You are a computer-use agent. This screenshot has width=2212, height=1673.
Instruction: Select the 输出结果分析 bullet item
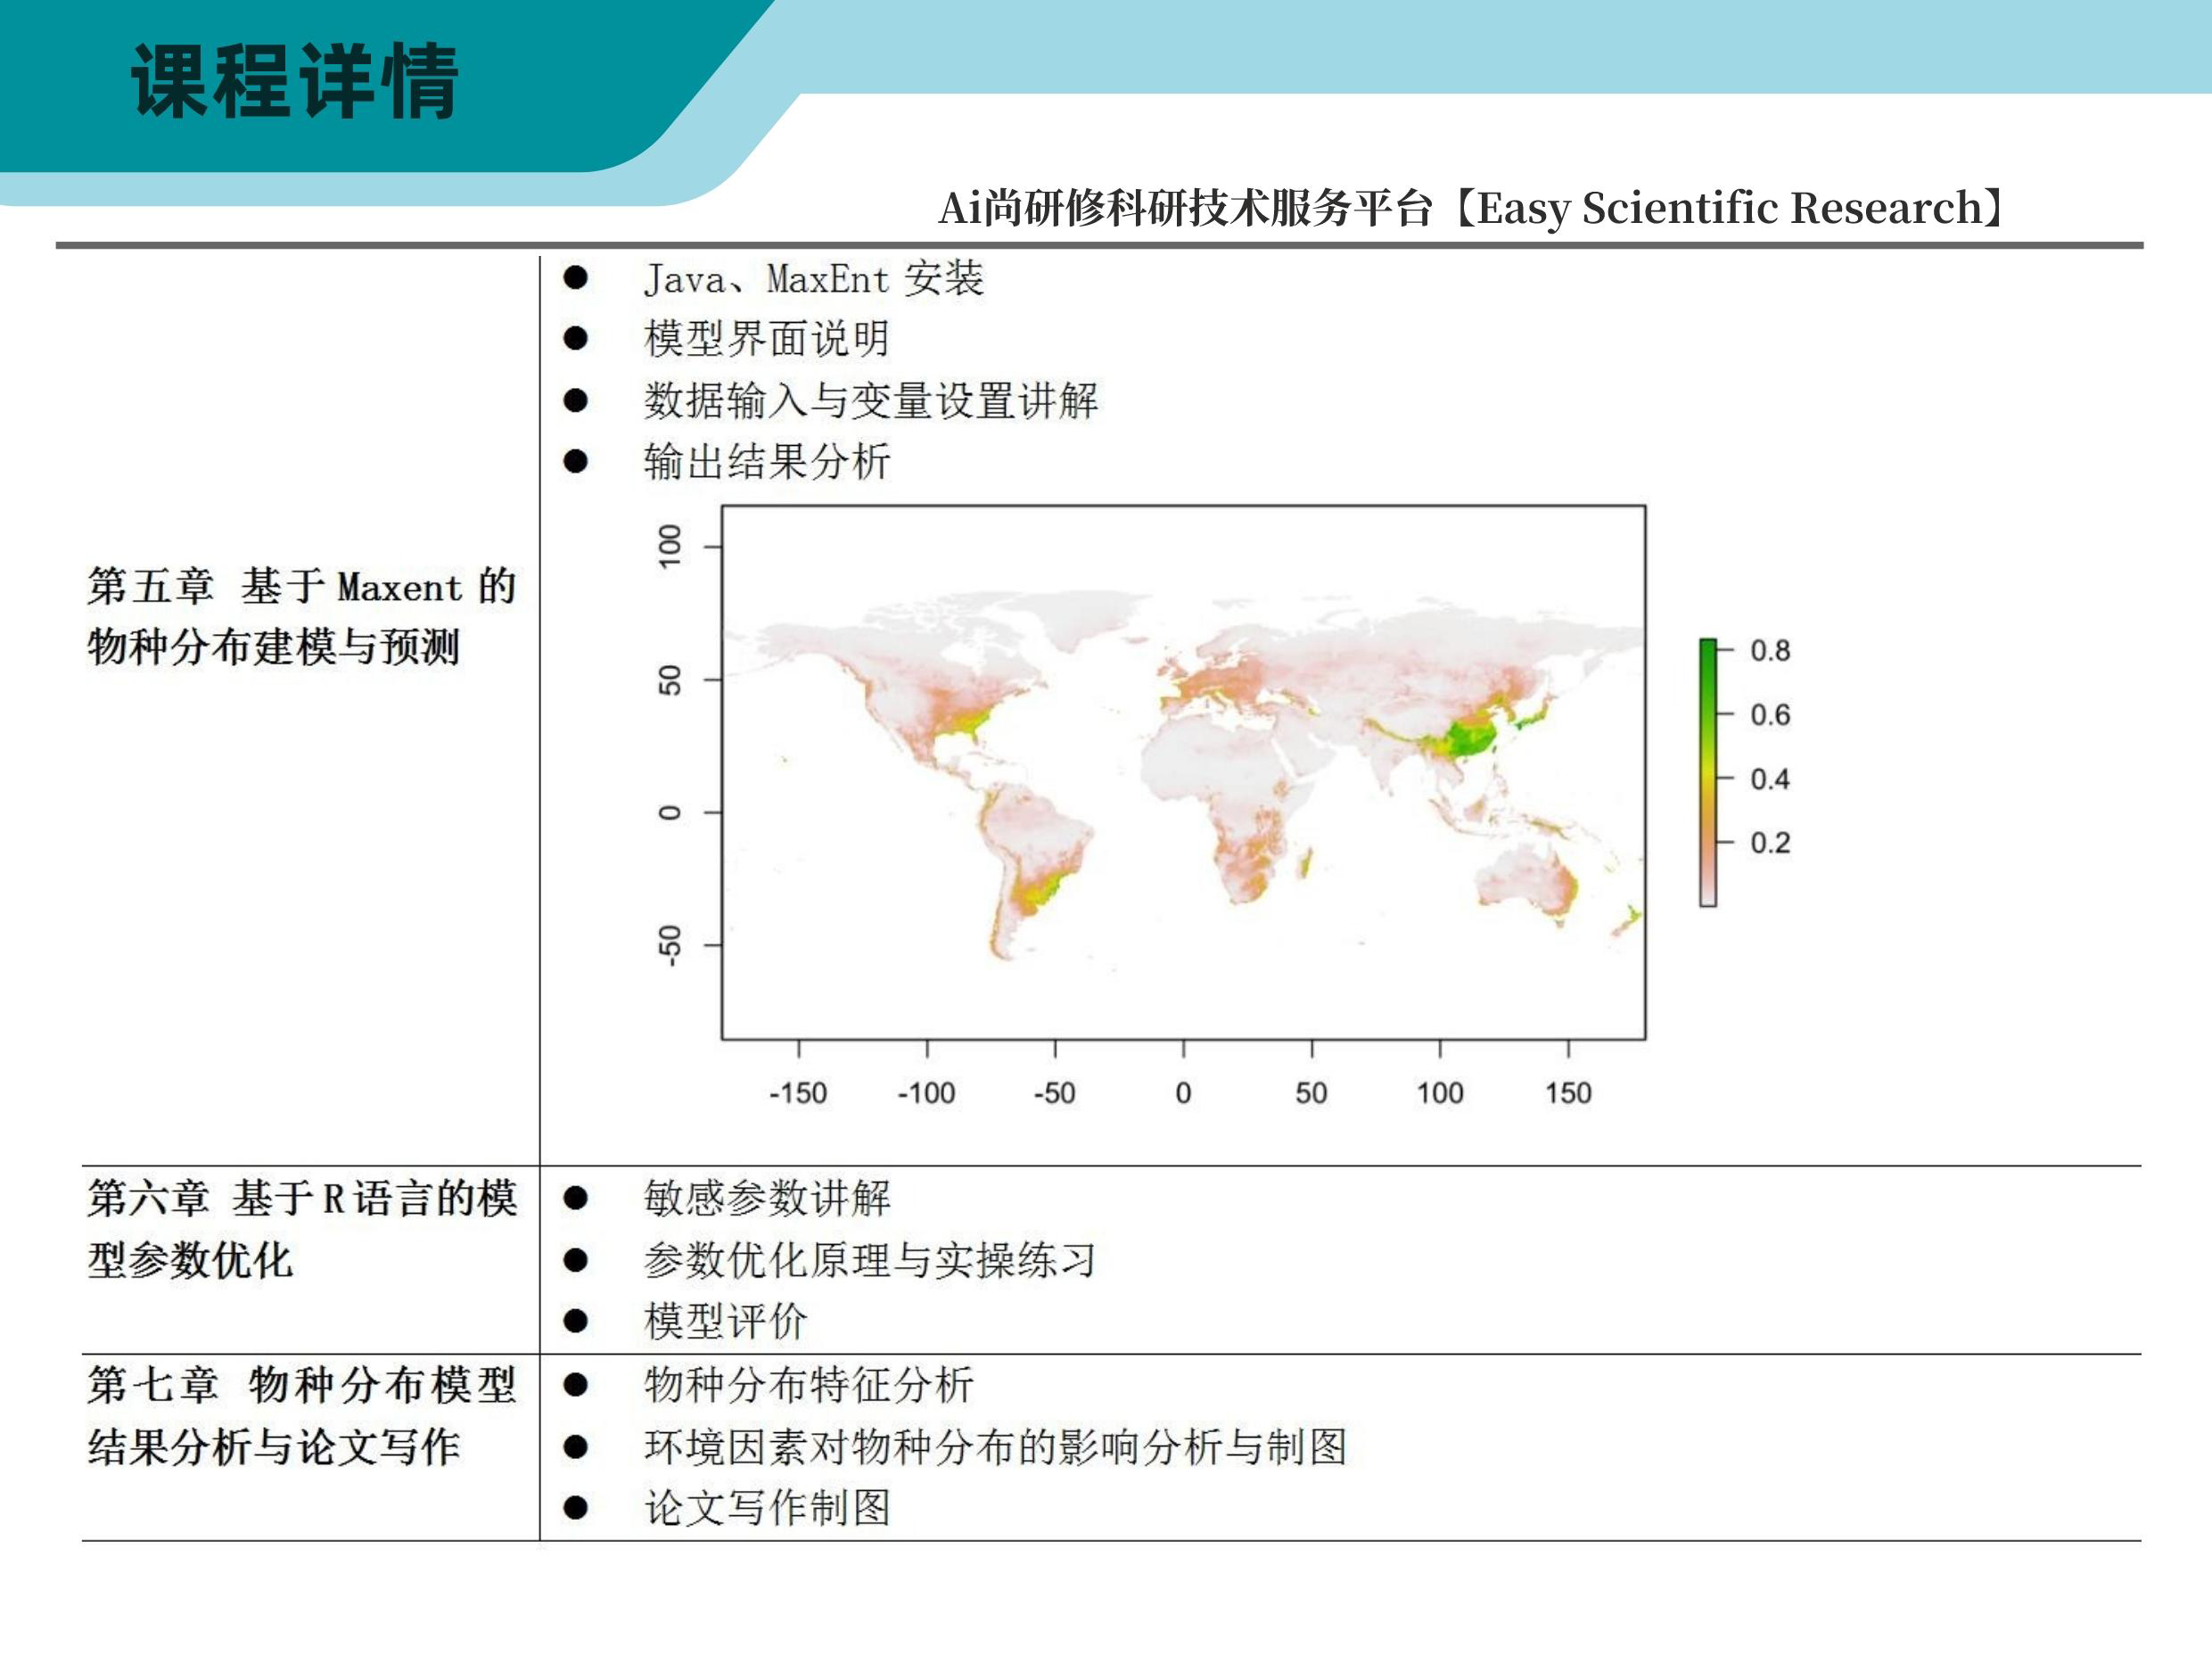coord(766,462)
